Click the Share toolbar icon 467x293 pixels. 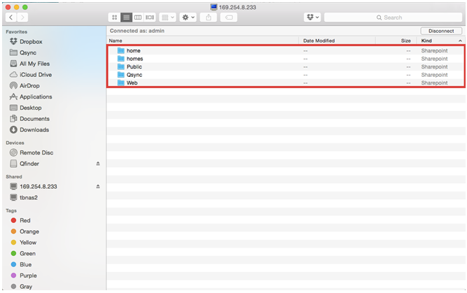point(209,17)
